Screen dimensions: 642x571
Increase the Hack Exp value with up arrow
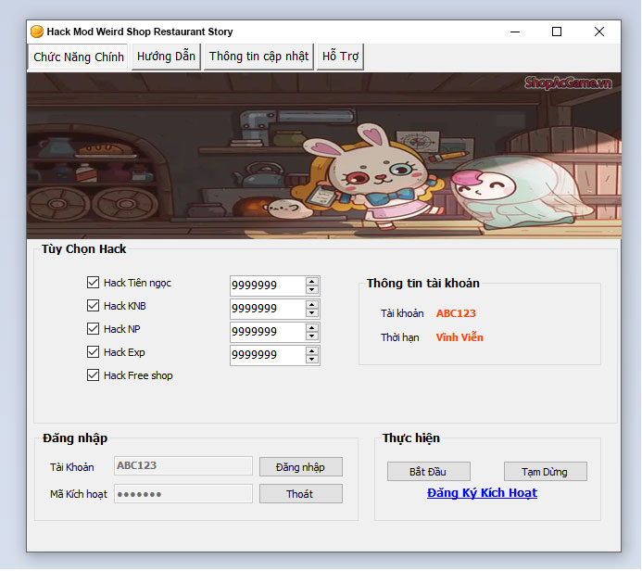pos(312,351)
